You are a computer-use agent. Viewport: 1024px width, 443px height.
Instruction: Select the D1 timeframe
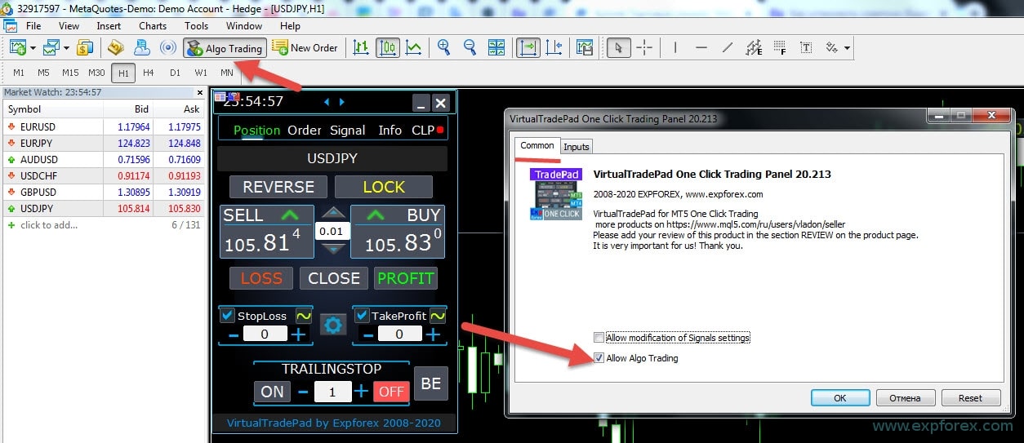point(175,73)
